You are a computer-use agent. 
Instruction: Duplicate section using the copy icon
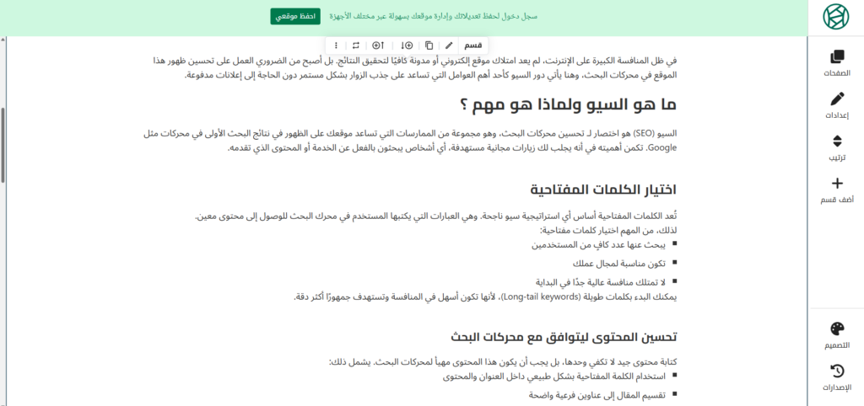click(x=429, y=45)
